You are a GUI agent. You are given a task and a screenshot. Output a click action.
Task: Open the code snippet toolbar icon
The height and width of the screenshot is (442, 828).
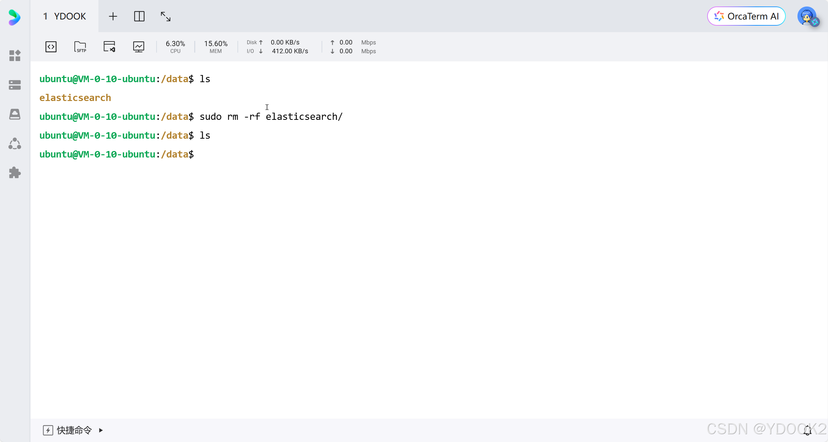(51, 47)
